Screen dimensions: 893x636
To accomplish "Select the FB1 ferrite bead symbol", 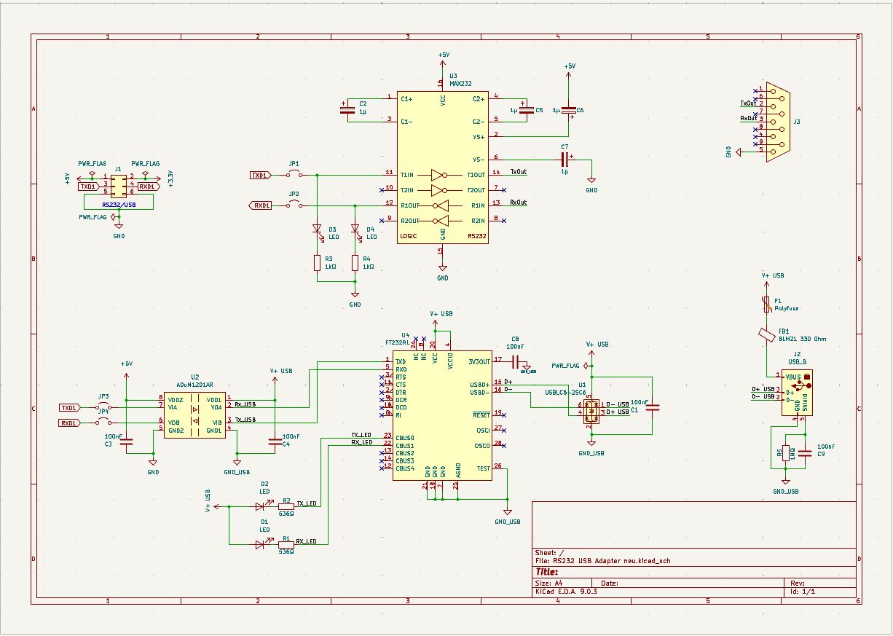I will click(767, 334).
